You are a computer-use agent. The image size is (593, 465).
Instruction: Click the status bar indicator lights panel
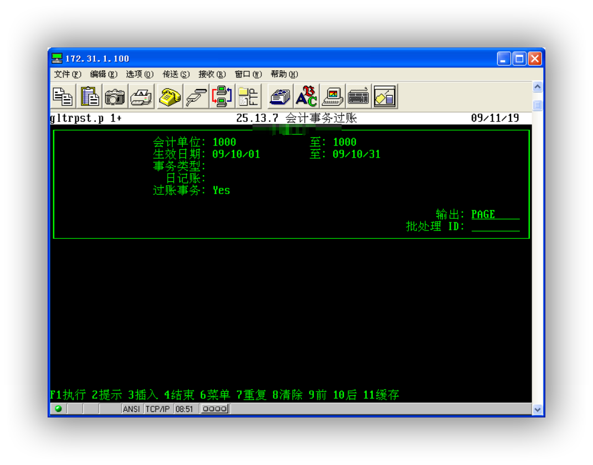pyautogui.click(x=215, y=409)
